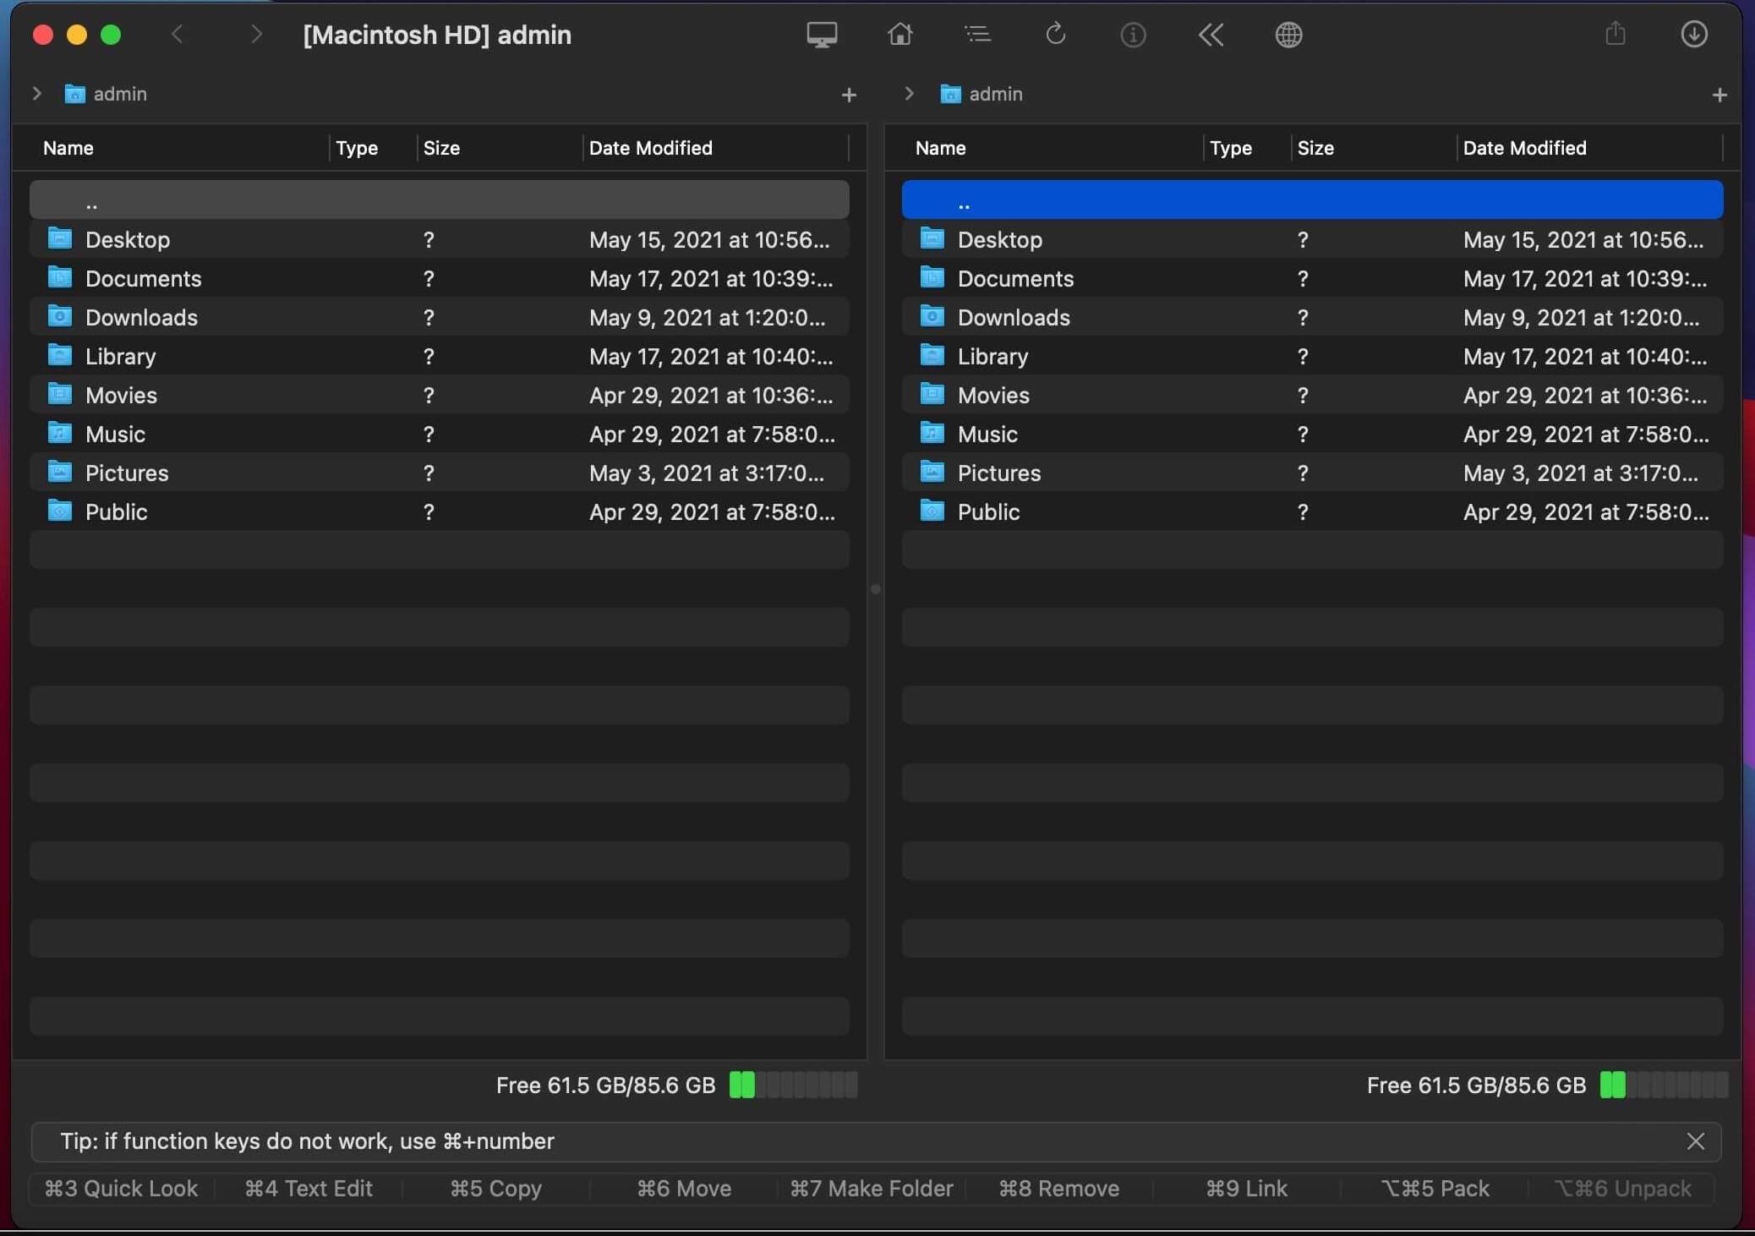The width and height of the screenshot is (1755, 1236).
Task: Select Documents folder in right panel
Action: (1312, 278)
